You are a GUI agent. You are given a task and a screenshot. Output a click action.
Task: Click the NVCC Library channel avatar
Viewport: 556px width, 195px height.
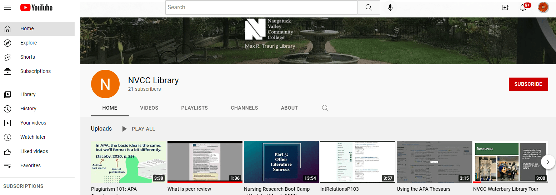[x=105, y=84]
